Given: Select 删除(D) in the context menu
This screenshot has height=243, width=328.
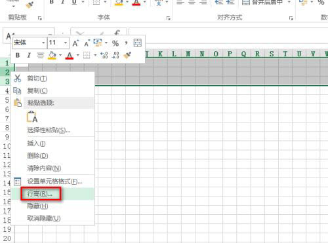Looking at the screenshot, I should coord(37,156).
